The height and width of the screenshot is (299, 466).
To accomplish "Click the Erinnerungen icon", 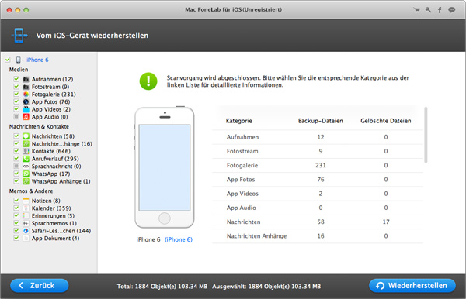I will [x=26, y=216].
